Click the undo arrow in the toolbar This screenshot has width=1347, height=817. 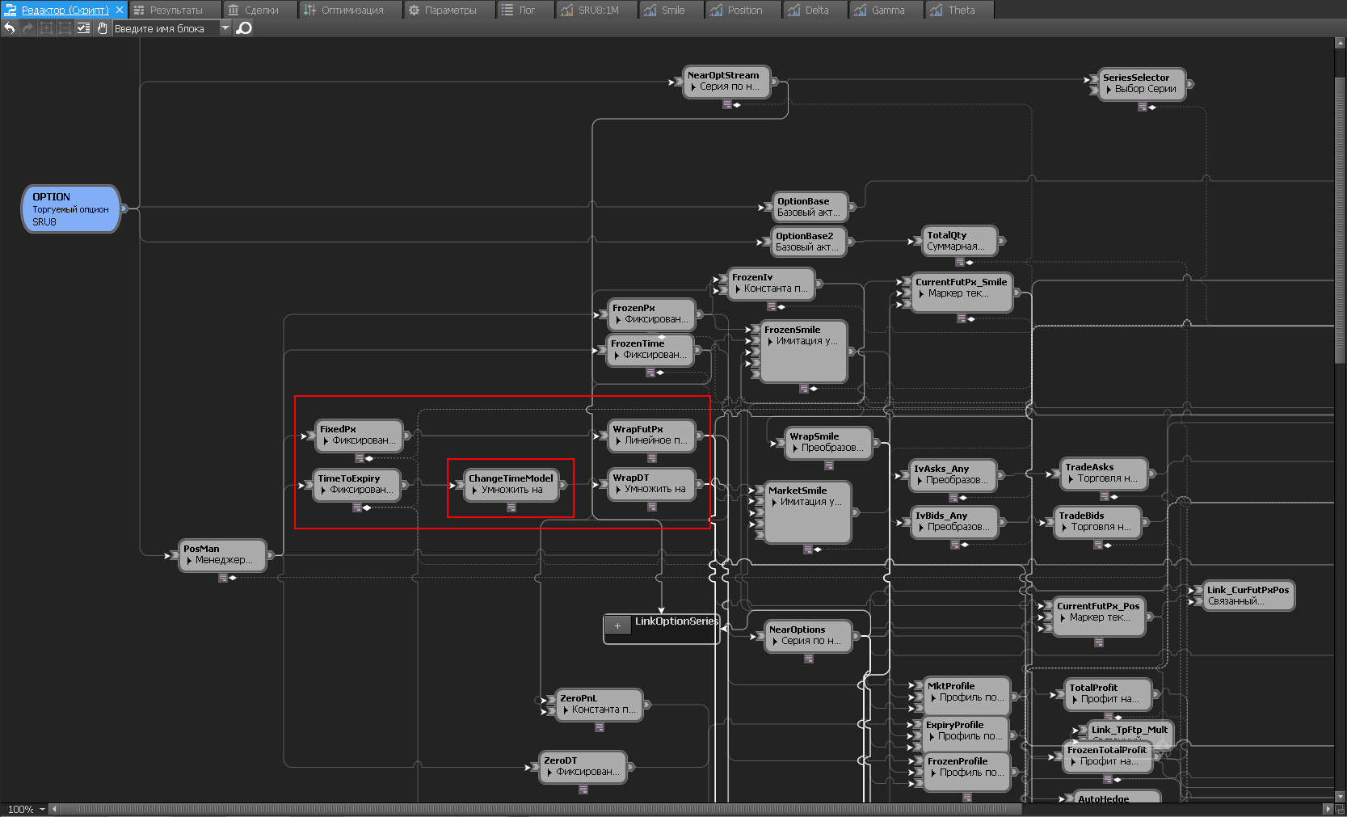coord(10,28)
